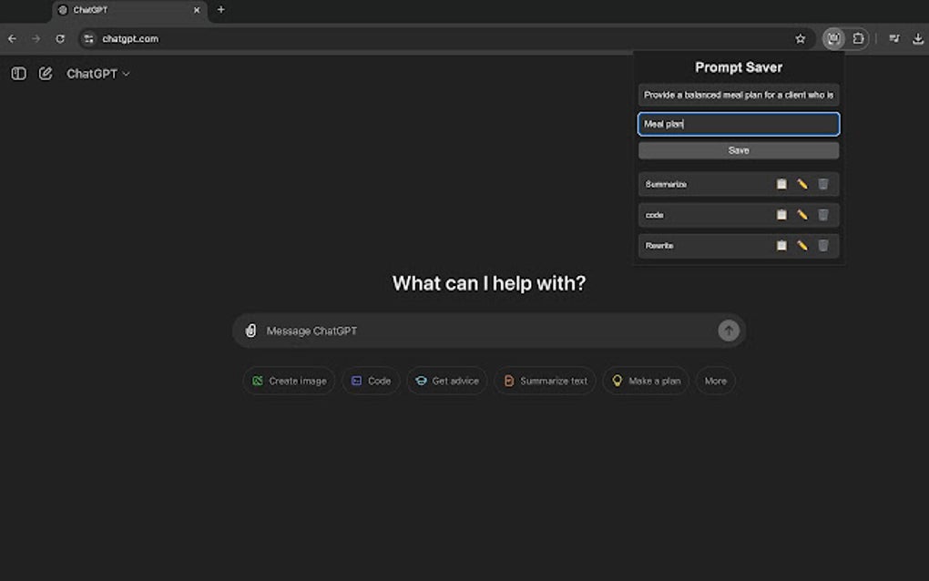Bookmark the page with the star icon

point(800,38)
